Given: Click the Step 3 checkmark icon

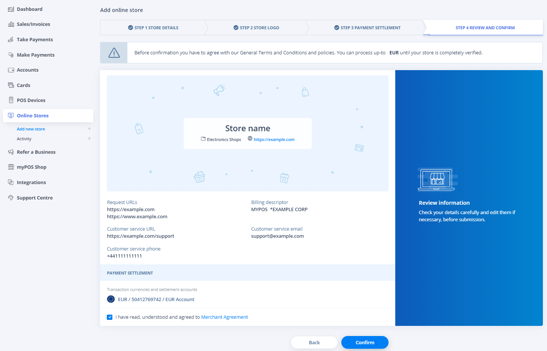Looking at the screenshot, I should pyautogui.click(x=336, y=28).
